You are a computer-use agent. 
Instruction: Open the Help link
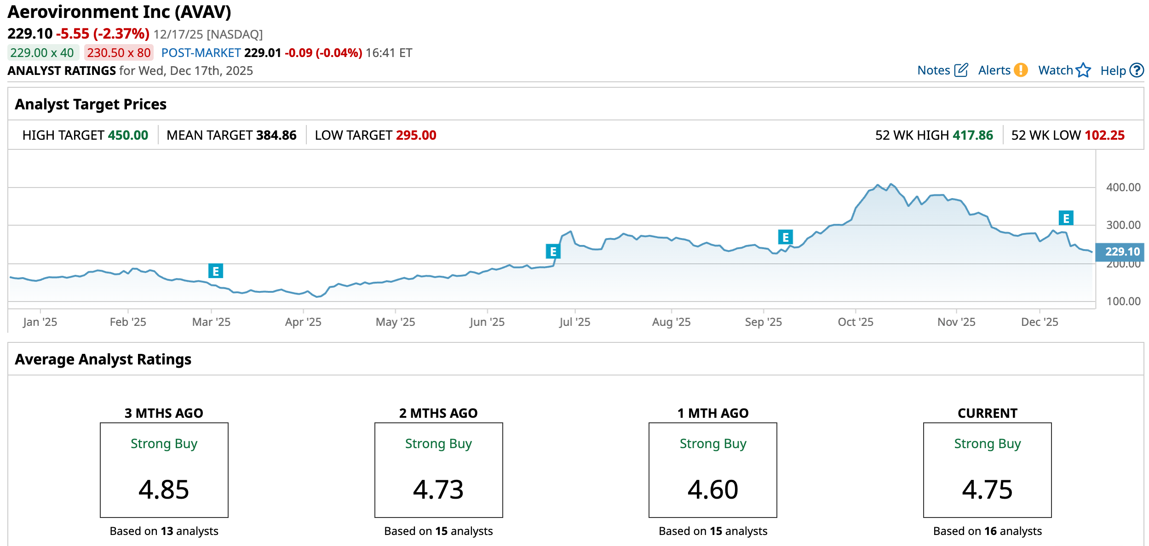[x=1113, y=71]
